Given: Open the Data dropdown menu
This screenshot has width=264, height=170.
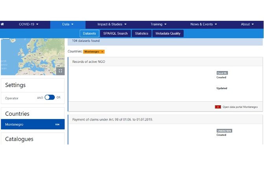Looking at the screenshot, I should (x=68, y=24).
